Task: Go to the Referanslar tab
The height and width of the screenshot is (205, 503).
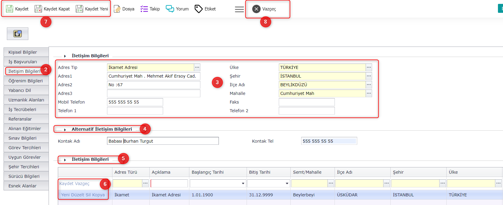Action: 26,119
